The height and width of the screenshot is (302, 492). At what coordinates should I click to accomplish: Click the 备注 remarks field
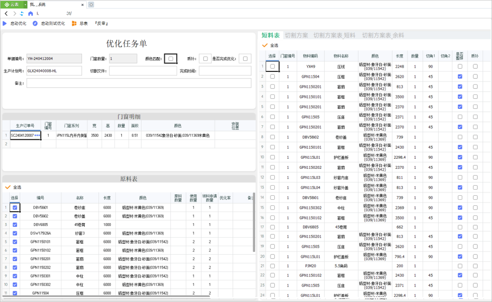coord(139,83)
